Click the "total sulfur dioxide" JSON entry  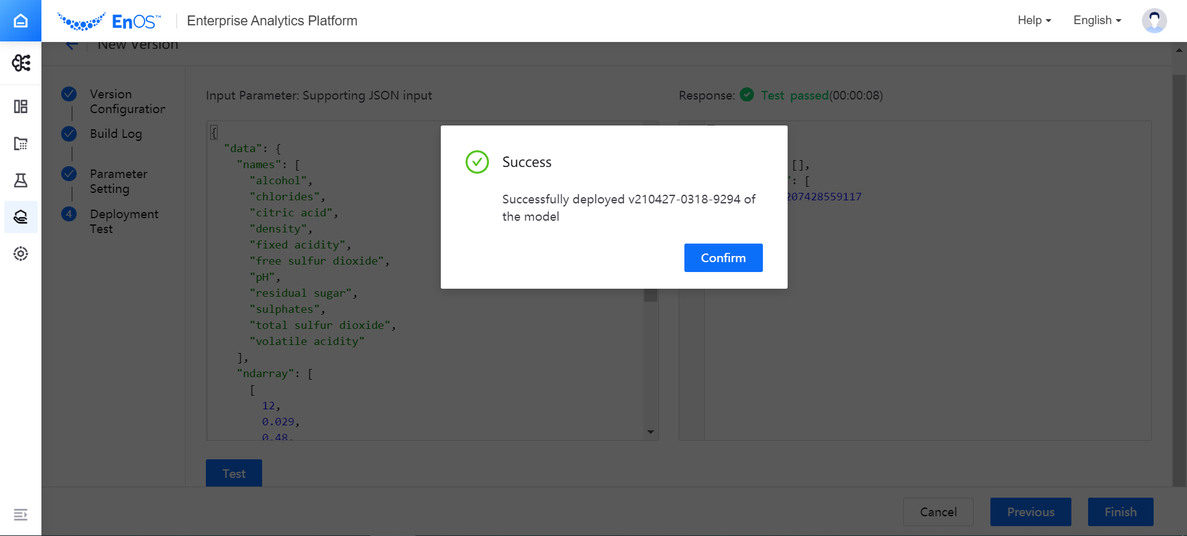click(x=323, y=325)
